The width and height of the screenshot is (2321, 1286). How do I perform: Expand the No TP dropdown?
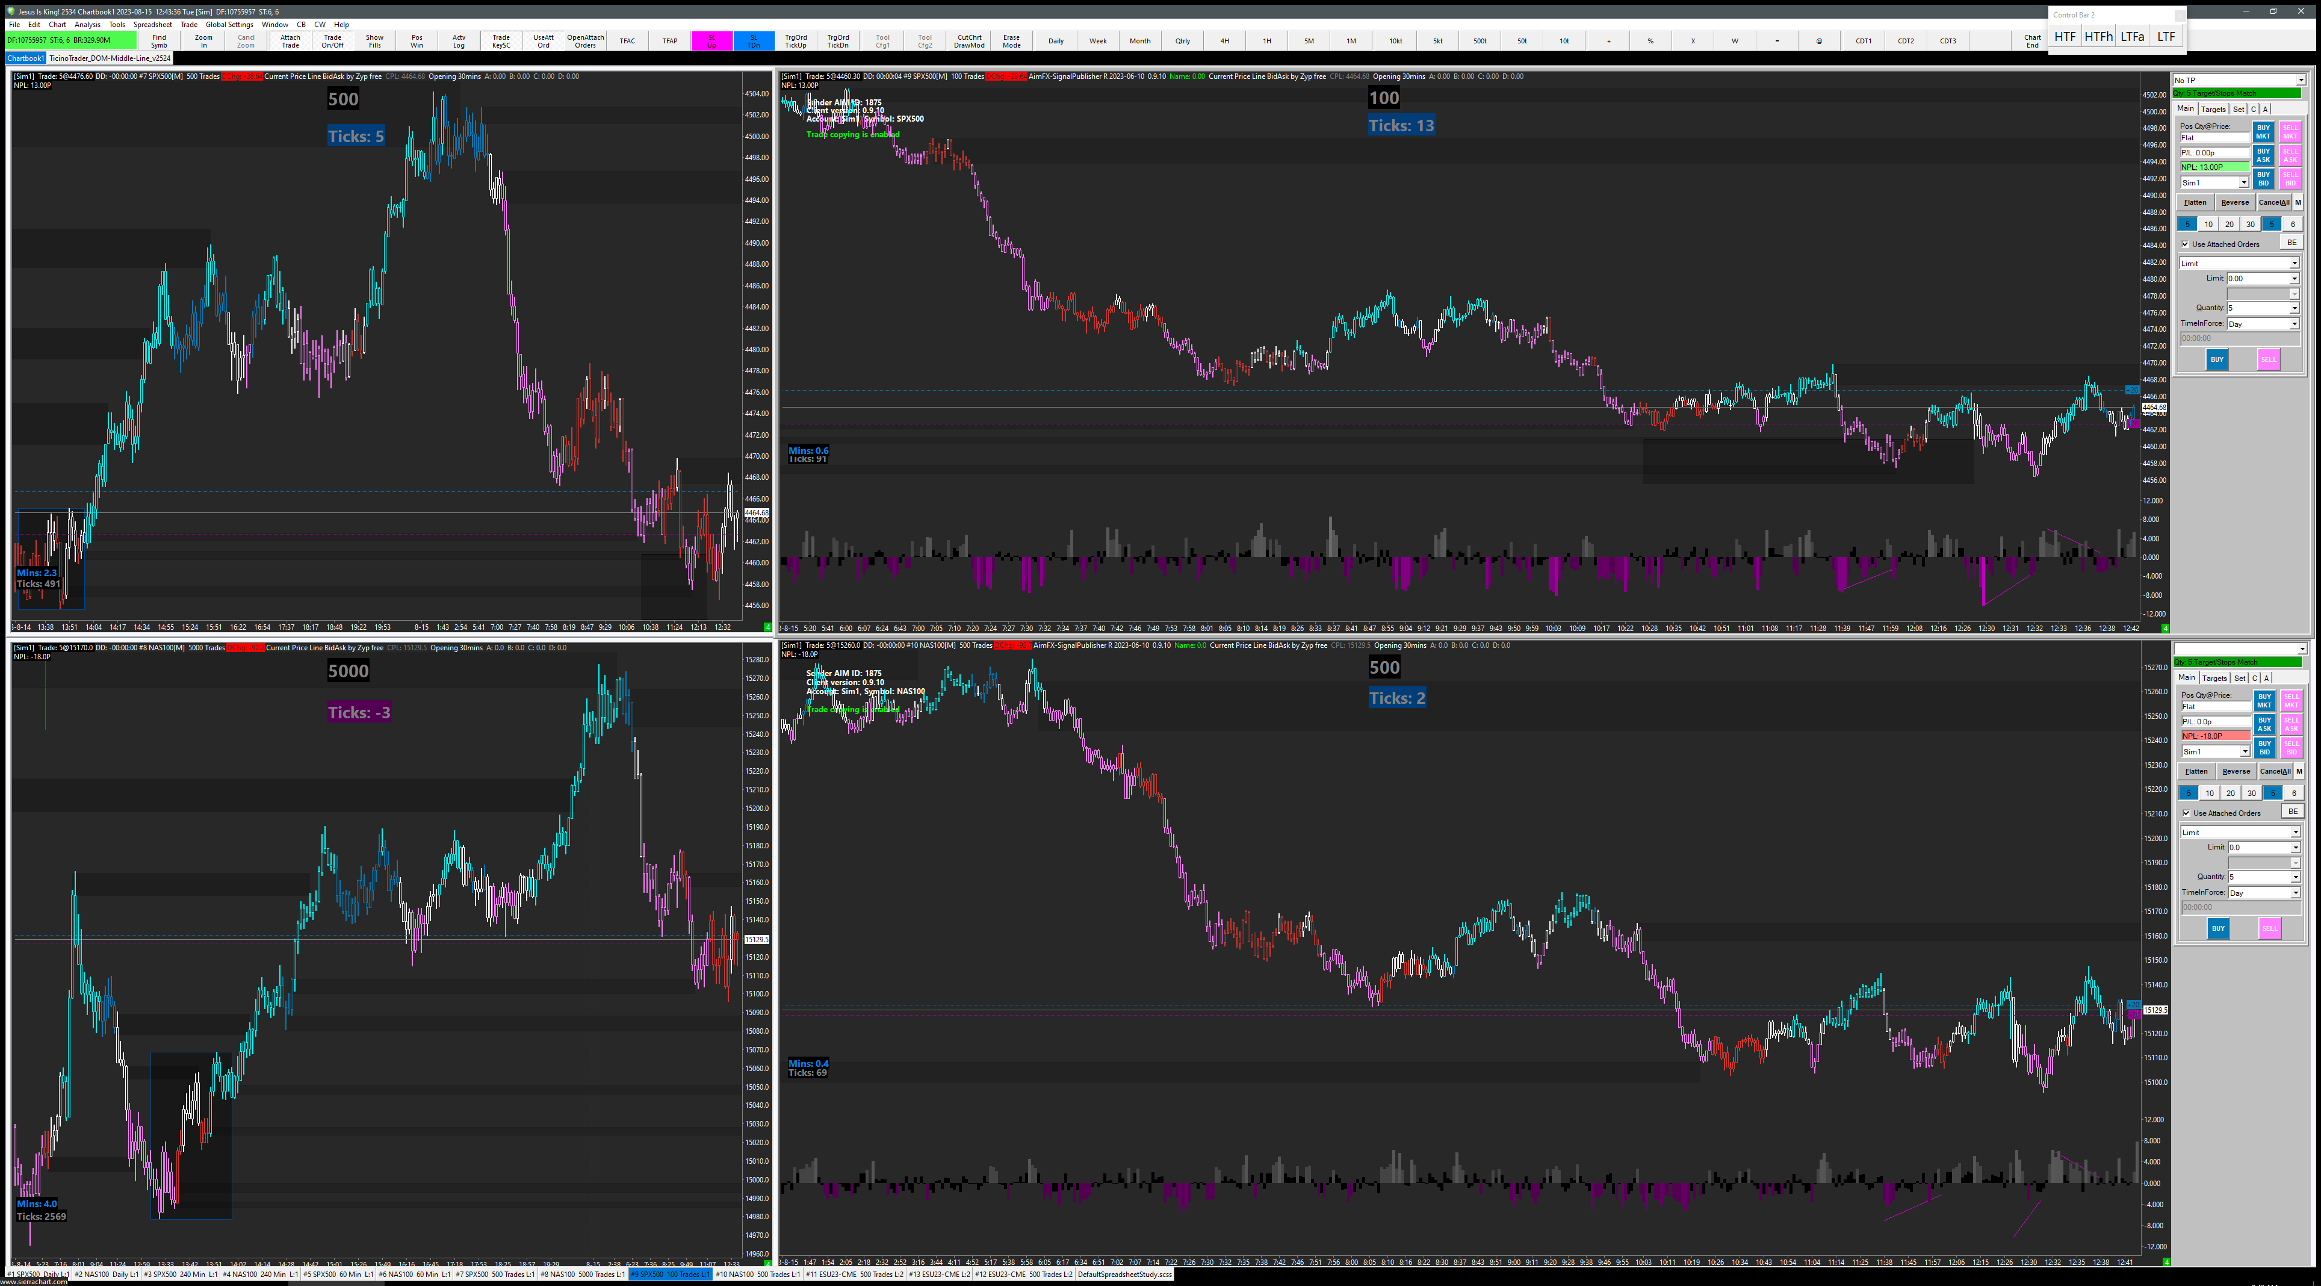click(x=2301, y=80)
